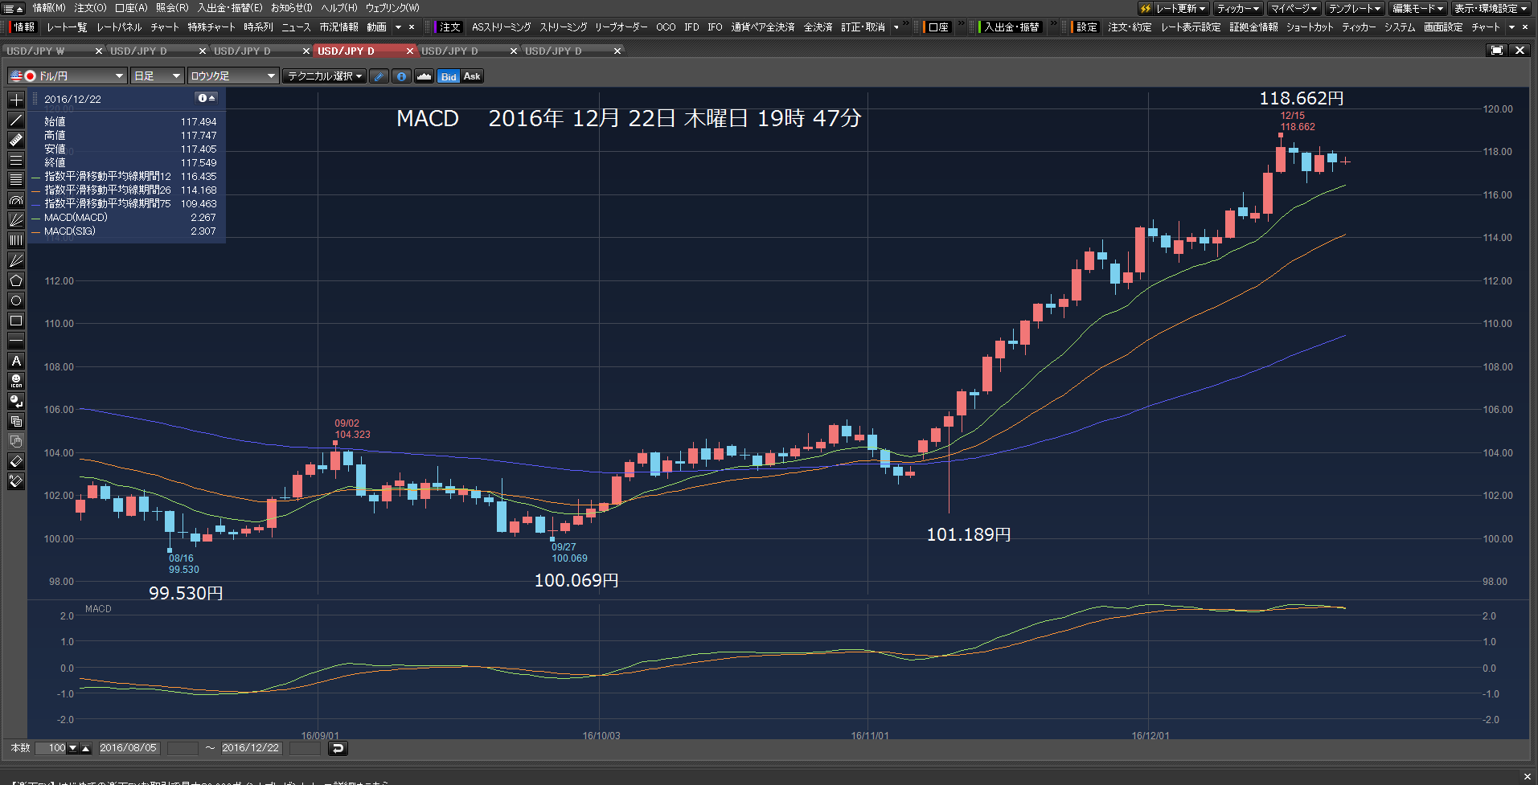Click the MACD(SIG) value row in info panel

click(x=124, y=231)
